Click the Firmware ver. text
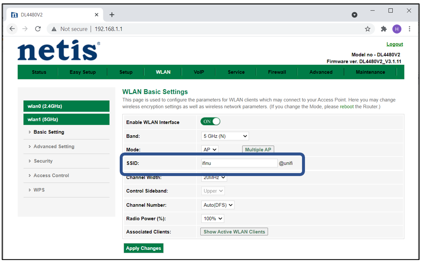The image size is (423, 263). [x=364, y=61]
